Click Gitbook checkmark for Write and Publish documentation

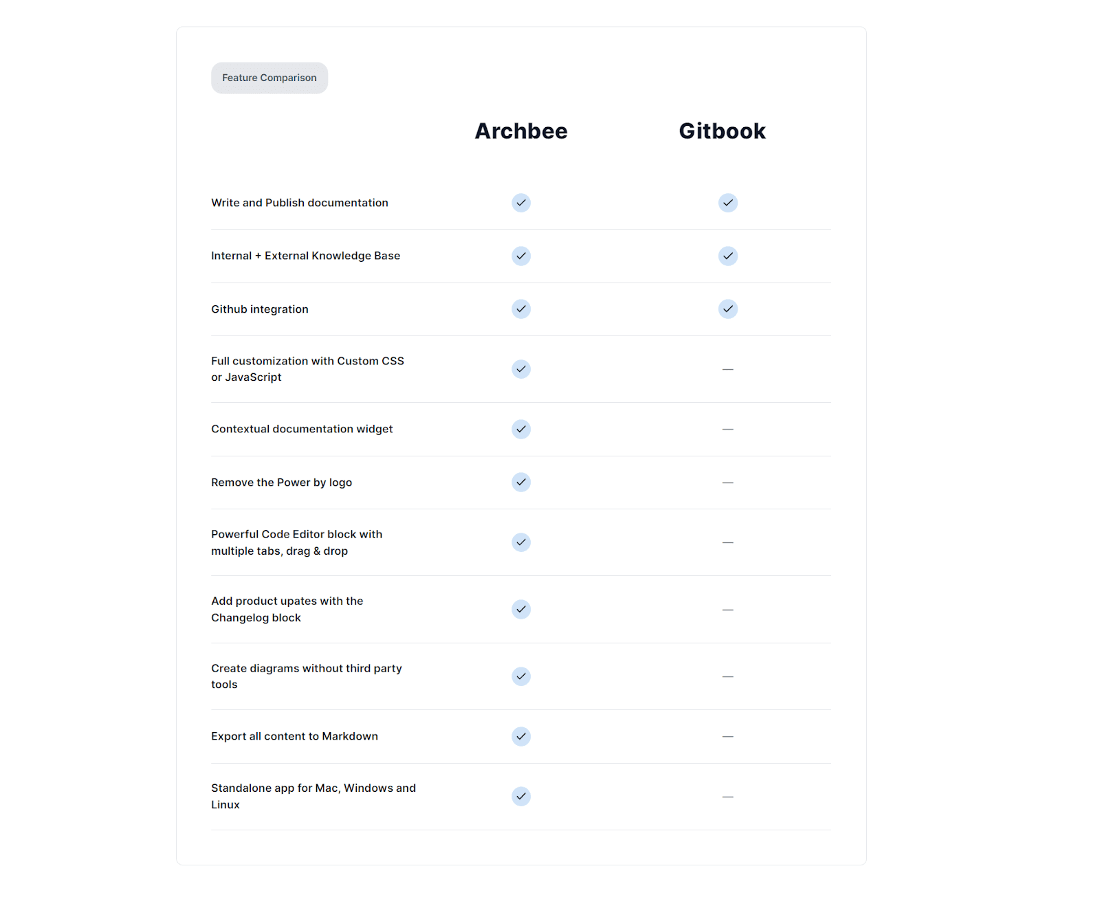[x=727, y=203]
